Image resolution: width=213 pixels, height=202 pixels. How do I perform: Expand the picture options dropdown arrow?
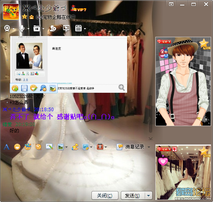pyautogui.click(x=66, y=147)
